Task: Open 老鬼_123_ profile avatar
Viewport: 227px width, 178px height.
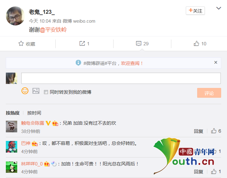Action: pos(15,16)
